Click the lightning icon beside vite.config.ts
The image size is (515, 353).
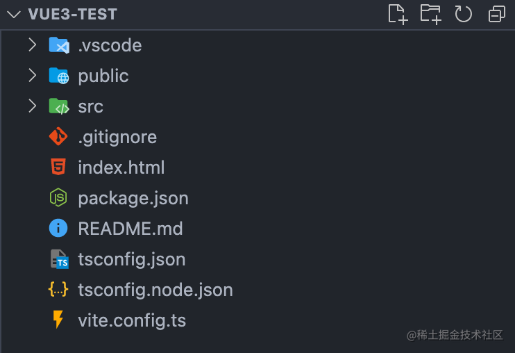58,320
